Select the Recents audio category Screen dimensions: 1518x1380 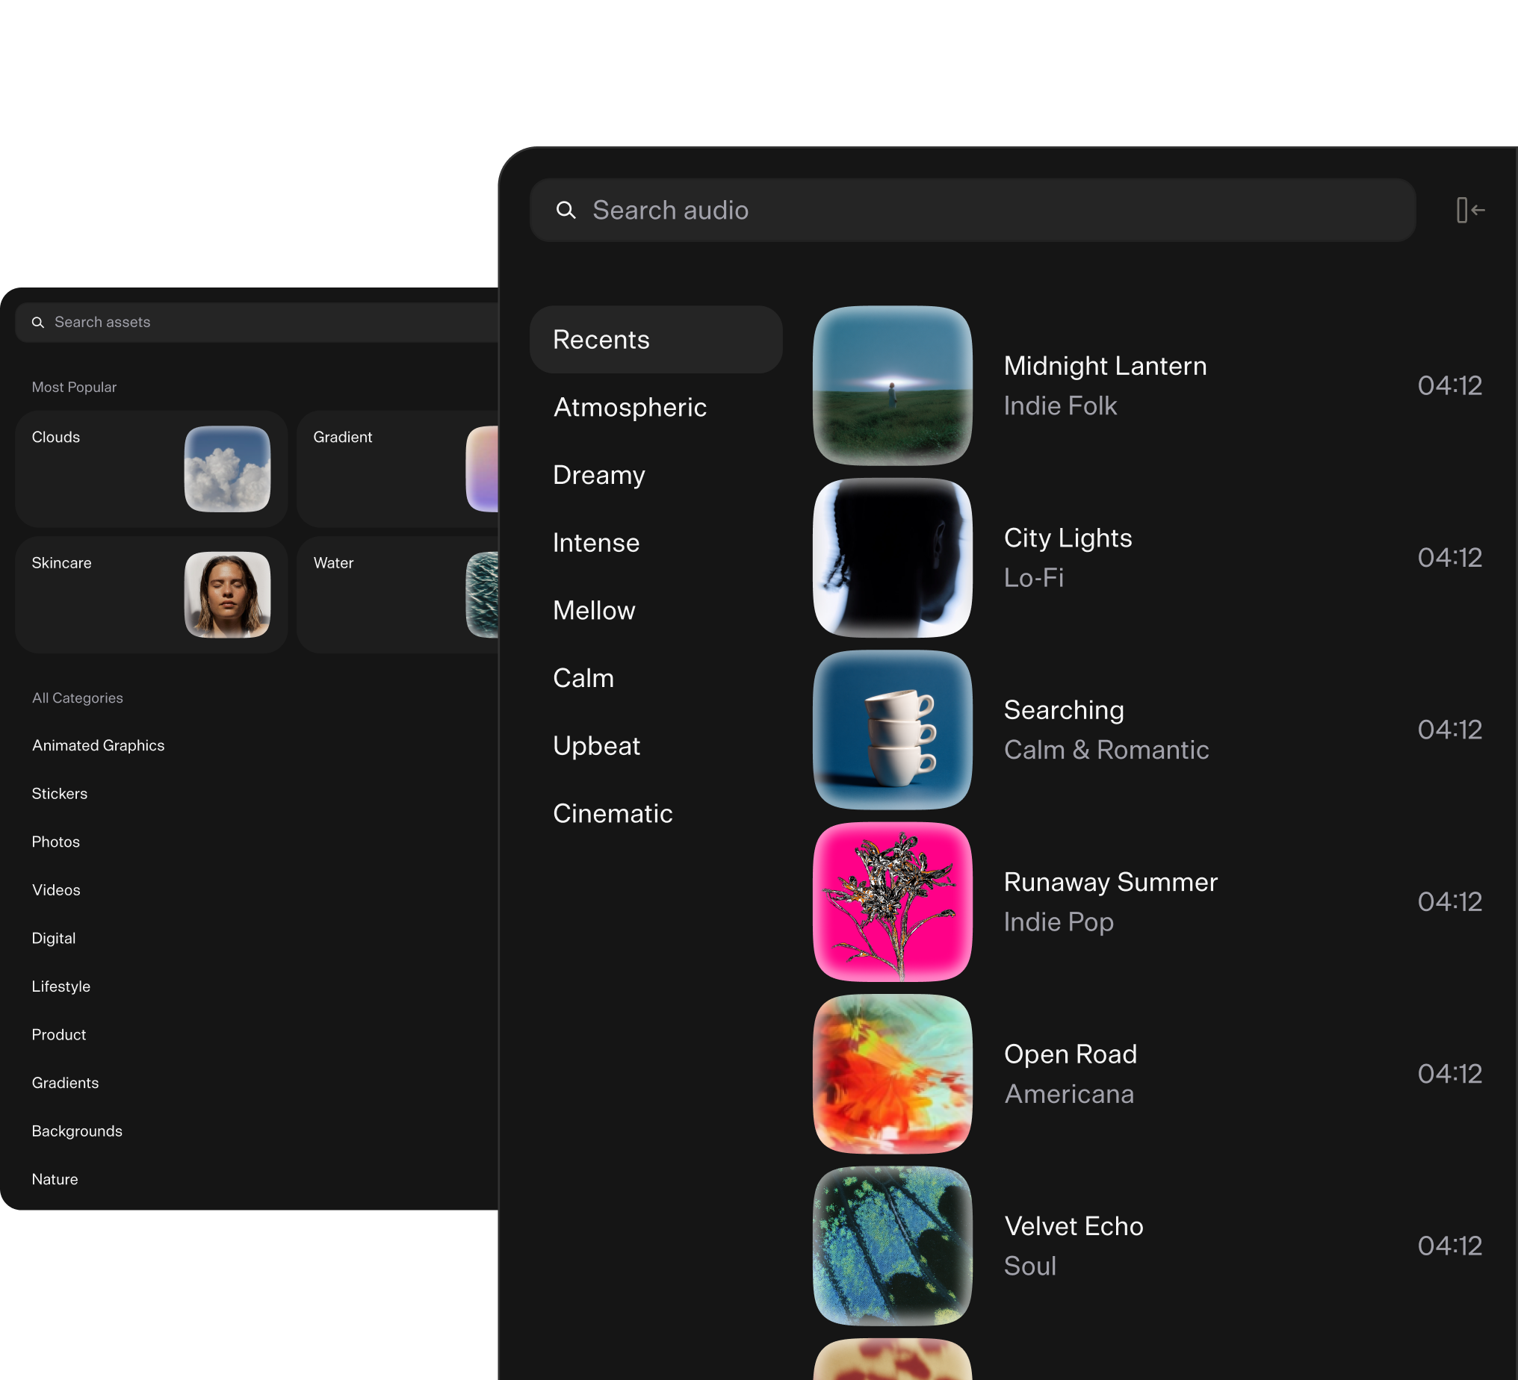point(656,340)
